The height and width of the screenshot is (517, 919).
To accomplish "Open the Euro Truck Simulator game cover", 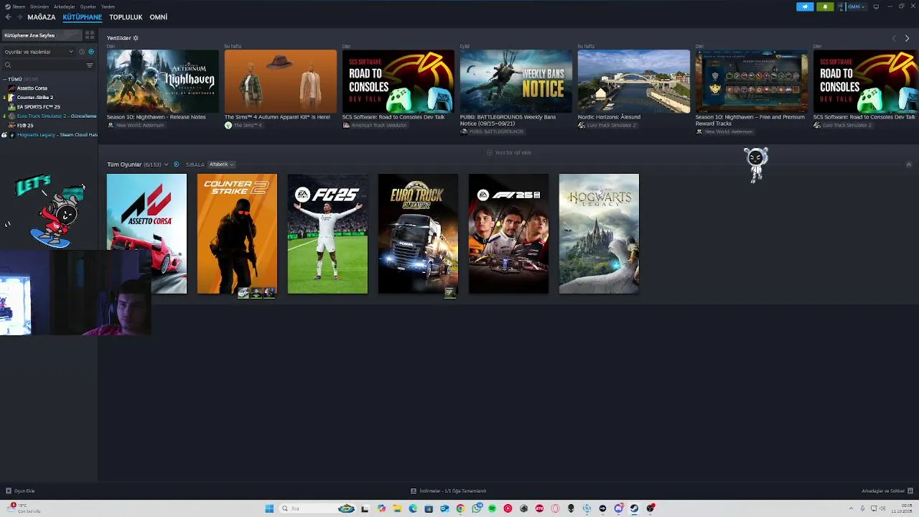I will point(418,233).
